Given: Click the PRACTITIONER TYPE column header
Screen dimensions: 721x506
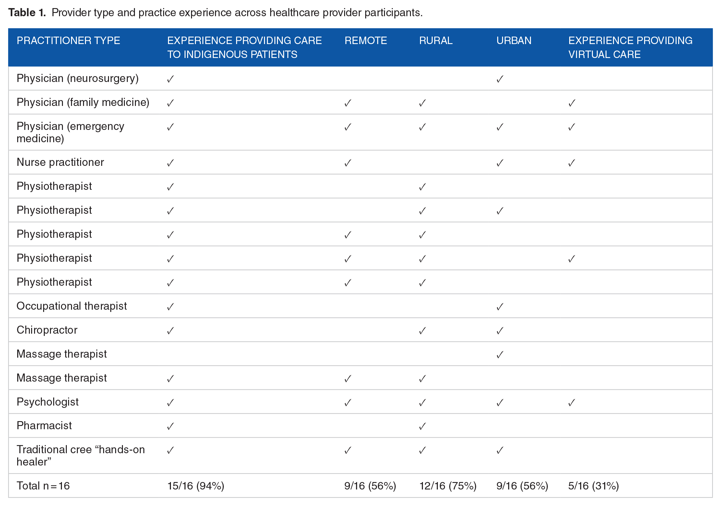Looking at the screenshot, I should click(68, 40).
